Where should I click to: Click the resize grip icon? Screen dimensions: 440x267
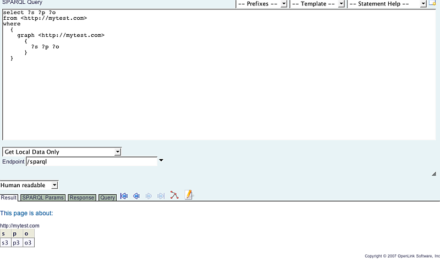(434, 174)
